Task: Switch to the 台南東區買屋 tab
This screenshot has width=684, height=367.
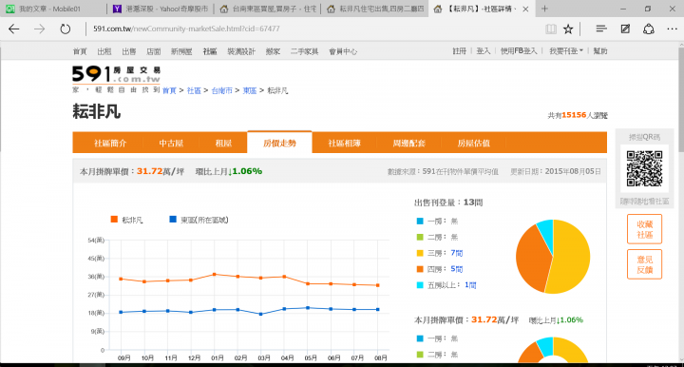Action: tap(267, 9)
